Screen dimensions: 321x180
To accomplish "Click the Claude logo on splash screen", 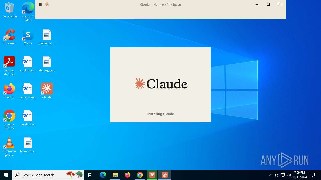I will tap(161, 84).
